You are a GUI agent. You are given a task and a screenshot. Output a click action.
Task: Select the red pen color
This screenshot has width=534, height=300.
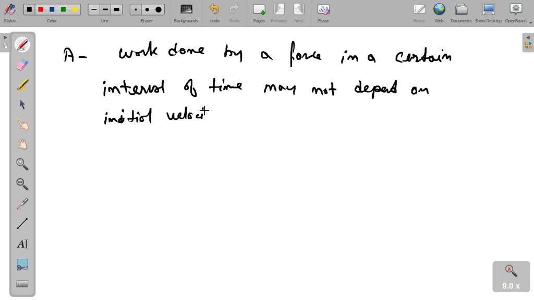(x=41, y=9)
